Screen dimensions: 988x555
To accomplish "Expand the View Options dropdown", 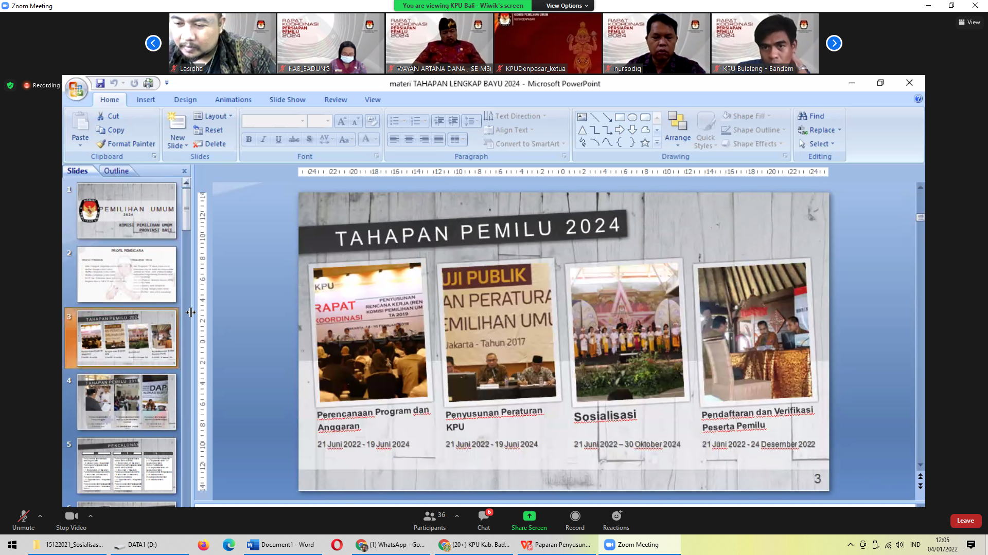I will pyautogui.click(x=567, y=6).
